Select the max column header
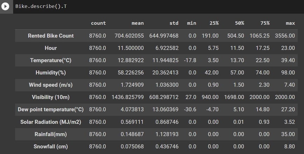The height and width of the screenshot is (154, 304). point(290,23)
